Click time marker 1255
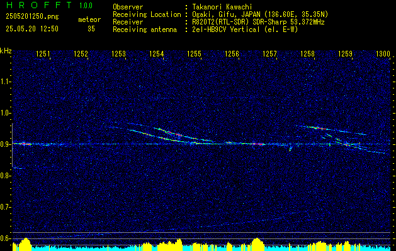The height and width of the screenshot is (251, 396). 194,53
